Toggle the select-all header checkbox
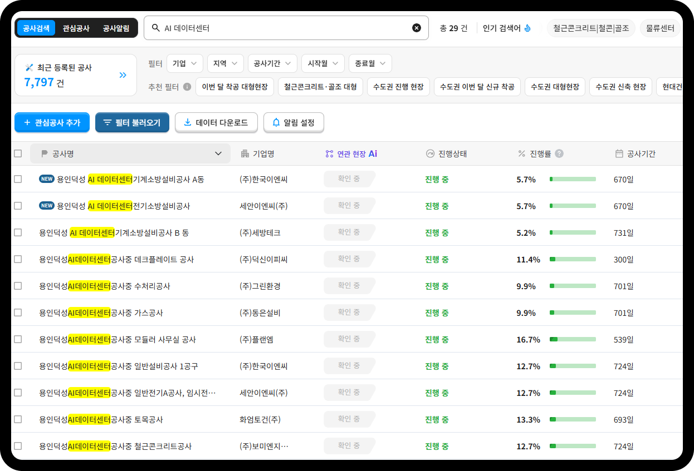The image size is (694, 471). click(18, 153)
